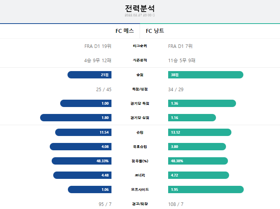
Task: Click the blue 21점 points bar
Action: (89, 75)
